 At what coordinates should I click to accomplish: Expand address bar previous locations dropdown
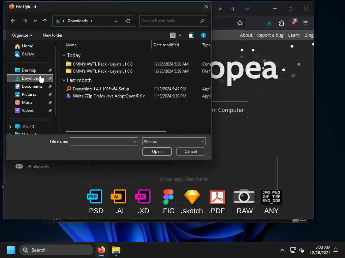tap(116, 21)
